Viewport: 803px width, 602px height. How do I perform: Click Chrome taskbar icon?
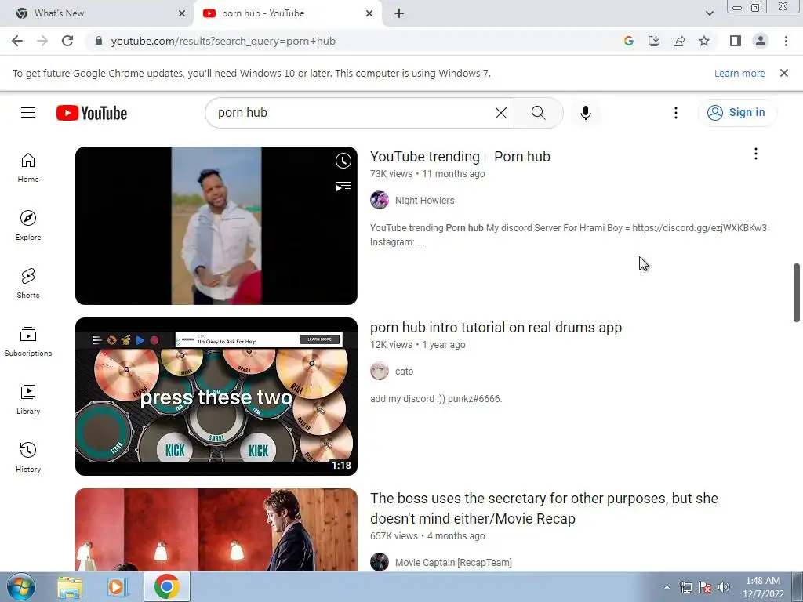tap(166, 586)
